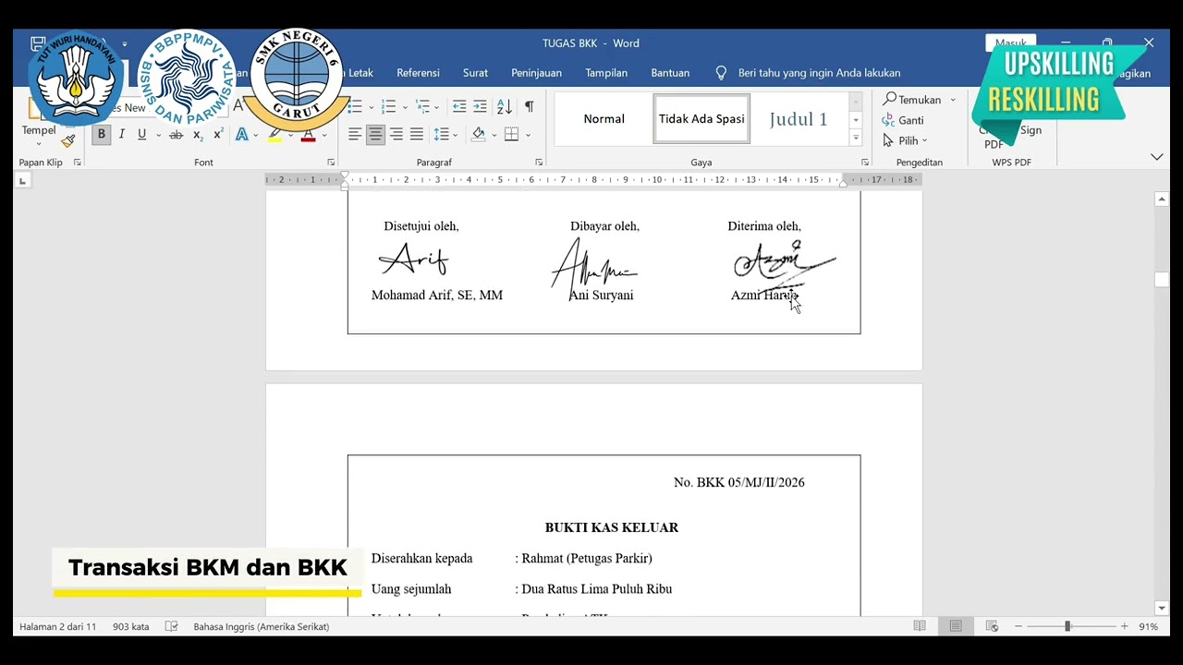1183x665 pixels.
Task: Center align the paragraph
Action: coord(375,135)
